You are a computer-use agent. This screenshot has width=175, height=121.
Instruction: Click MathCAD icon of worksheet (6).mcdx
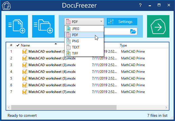coord(25,85)
